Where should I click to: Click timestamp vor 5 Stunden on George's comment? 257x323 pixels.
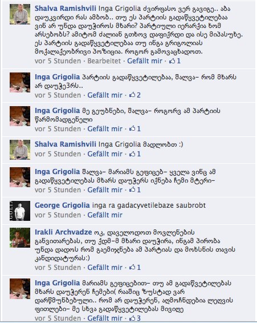tap(58, 215)
